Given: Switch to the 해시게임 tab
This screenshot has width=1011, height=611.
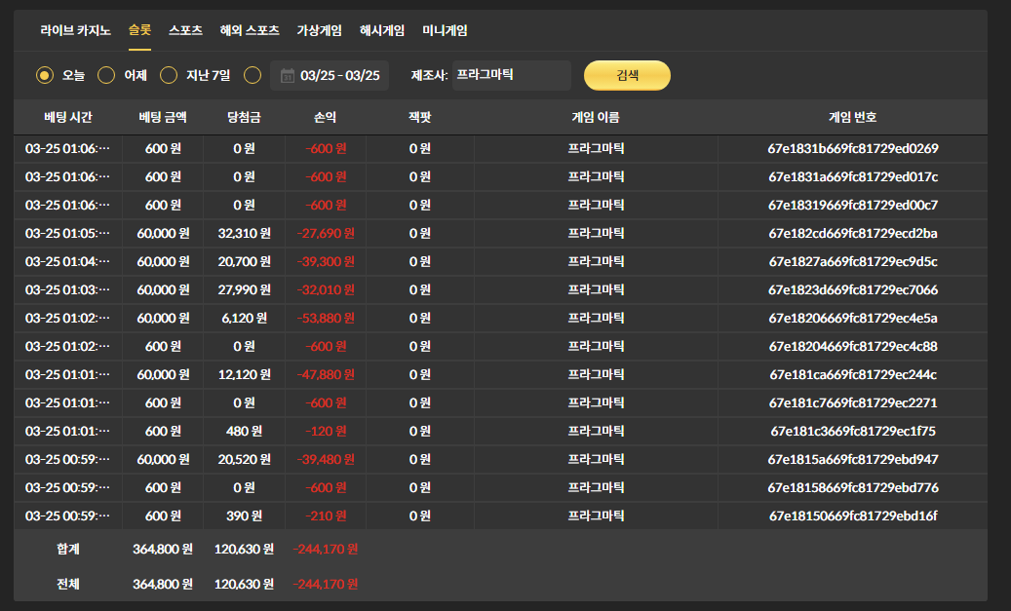Looking at the screenshot, I should 382,30.
